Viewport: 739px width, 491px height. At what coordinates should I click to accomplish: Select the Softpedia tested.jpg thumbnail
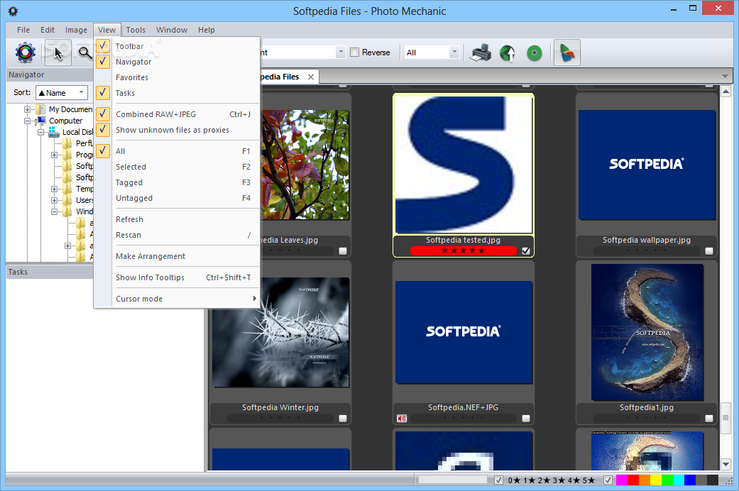coord(464,165)
